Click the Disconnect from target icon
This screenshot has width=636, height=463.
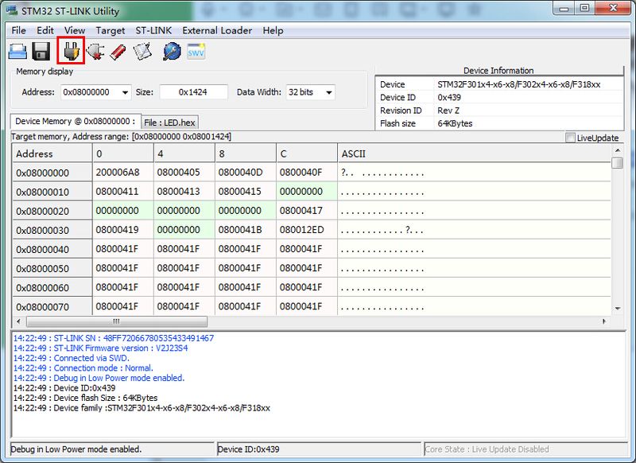click(95, 52)
